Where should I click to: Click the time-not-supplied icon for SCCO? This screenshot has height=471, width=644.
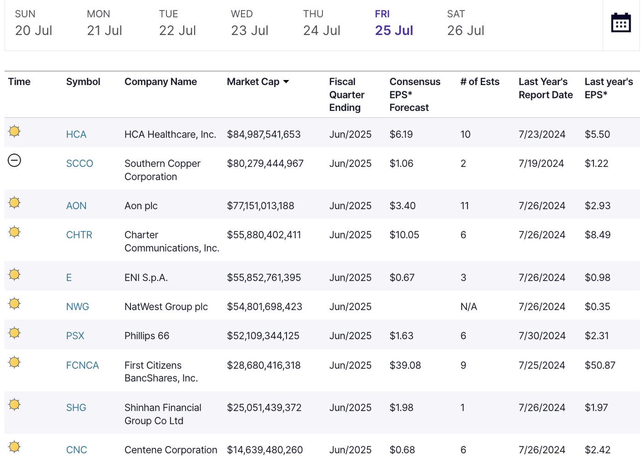tap(15, 160)
